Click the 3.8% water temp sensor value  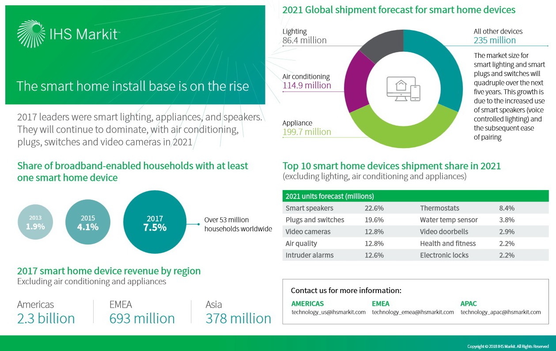tap(507, 220)
